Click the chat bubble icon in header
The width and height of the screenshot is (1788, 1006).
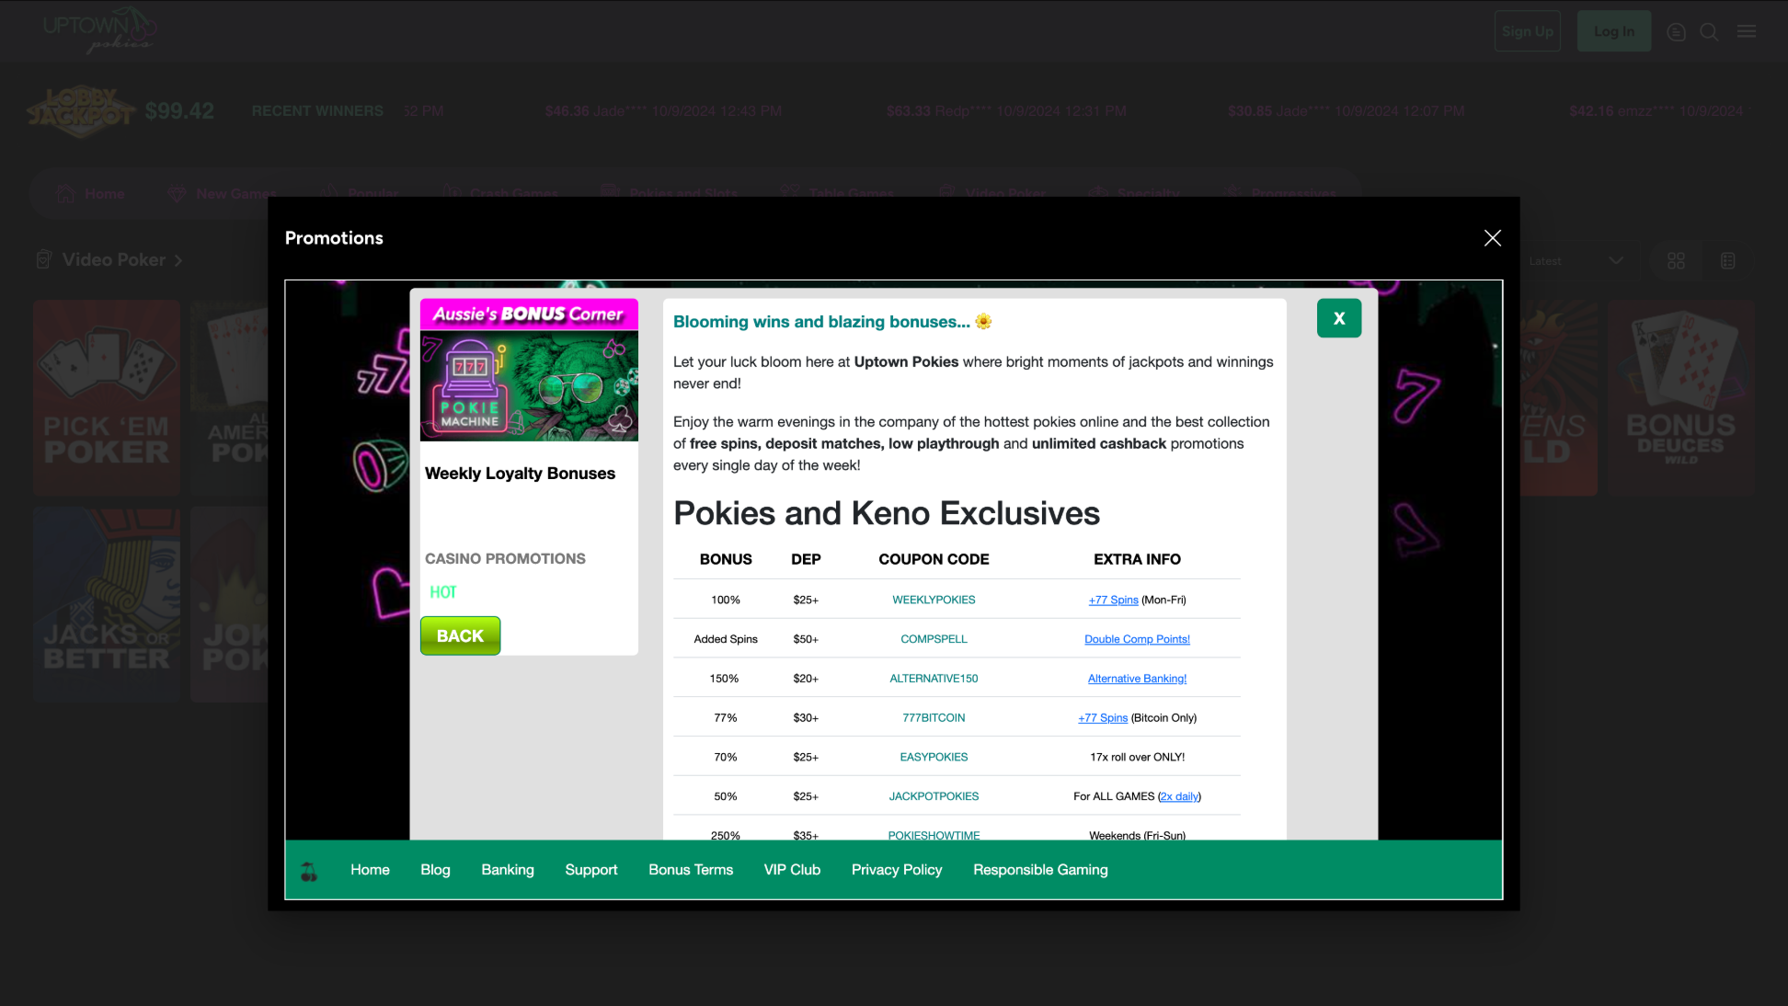tap(1676, 32)
